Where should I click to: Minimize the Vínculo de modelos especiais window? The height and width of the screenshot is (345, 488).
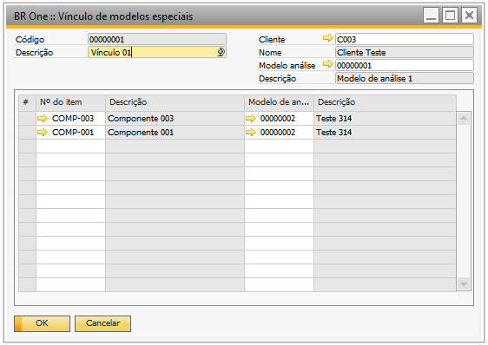pyautogui.click(x=431, y=15)
